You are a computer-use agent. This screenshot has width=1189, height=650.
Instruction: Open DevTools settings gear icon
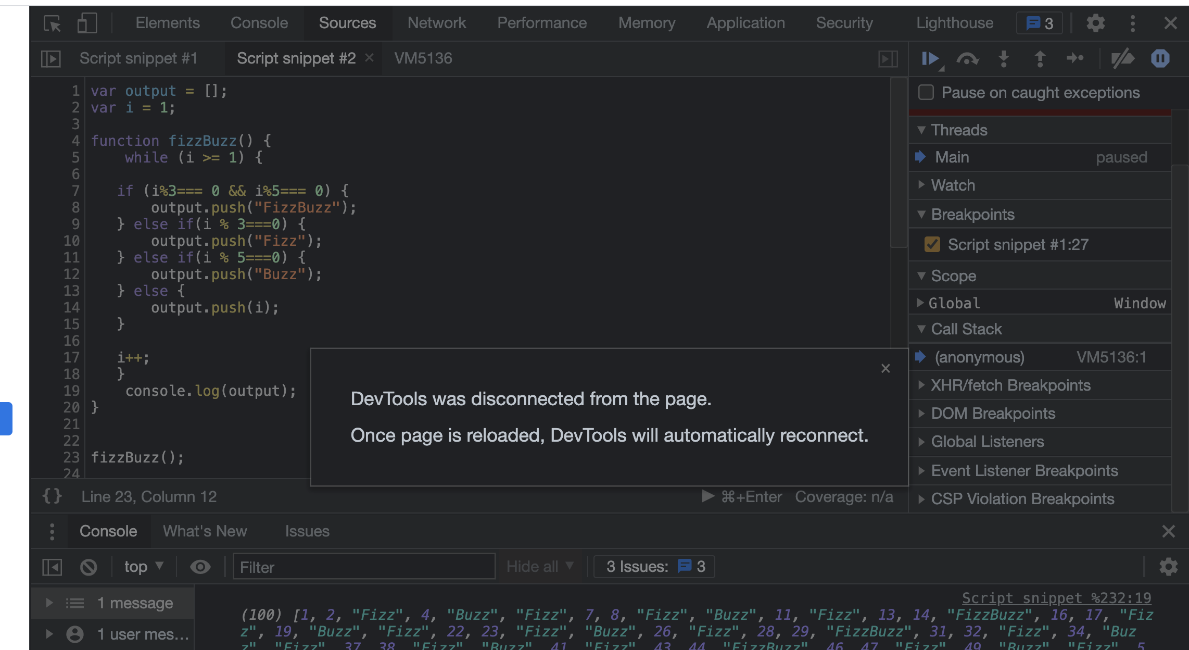[1095, 23]
